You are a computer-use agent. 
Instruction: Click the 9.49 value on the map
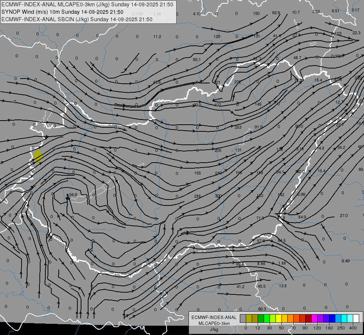pos(345,261)
